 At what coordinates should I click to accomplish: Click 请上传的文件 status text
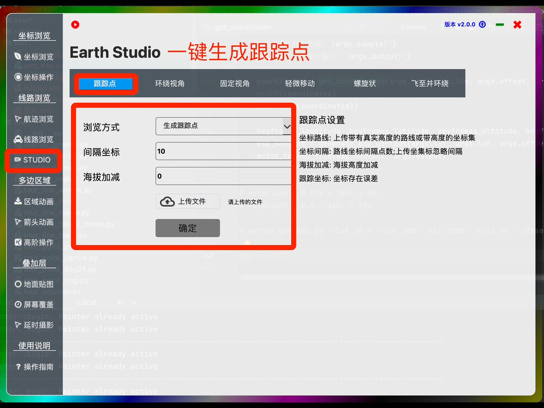point(245,202)
